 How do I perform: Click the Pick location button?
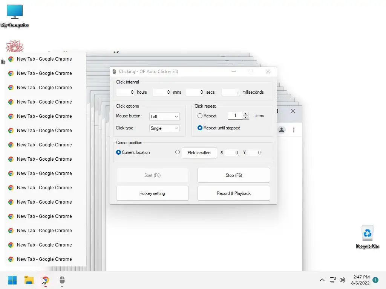pyautogui.click(x=199, y=153)
